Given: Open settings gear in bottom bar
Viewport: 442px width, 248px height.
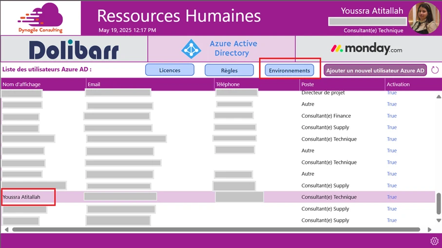Looking at the screenshot, I should (434, 241).
